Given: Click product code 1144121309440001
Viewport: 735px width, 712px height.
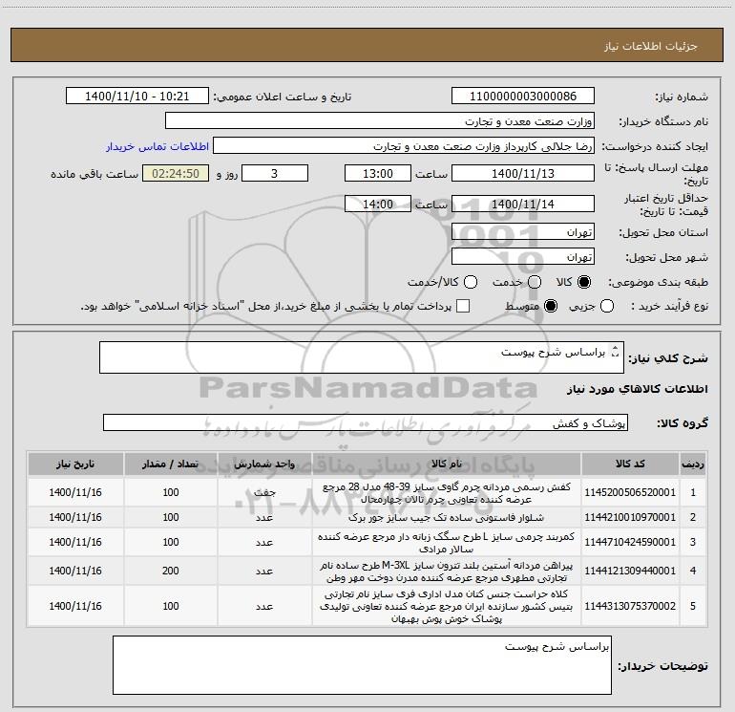Looking at the screenshot, I should [x=630, y=571].
